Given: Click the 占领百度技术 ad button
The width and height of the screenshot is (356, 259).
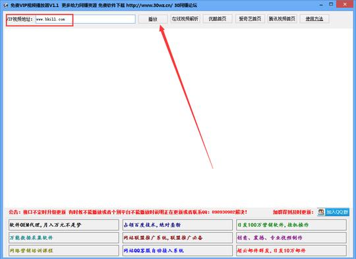Looking at the screenshot, I should [177, 225].
